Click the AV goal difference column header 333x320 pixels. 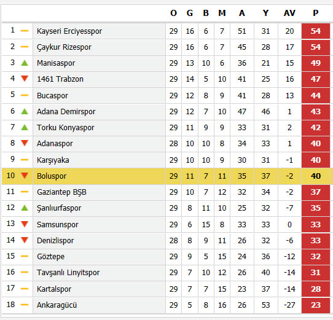289,13
